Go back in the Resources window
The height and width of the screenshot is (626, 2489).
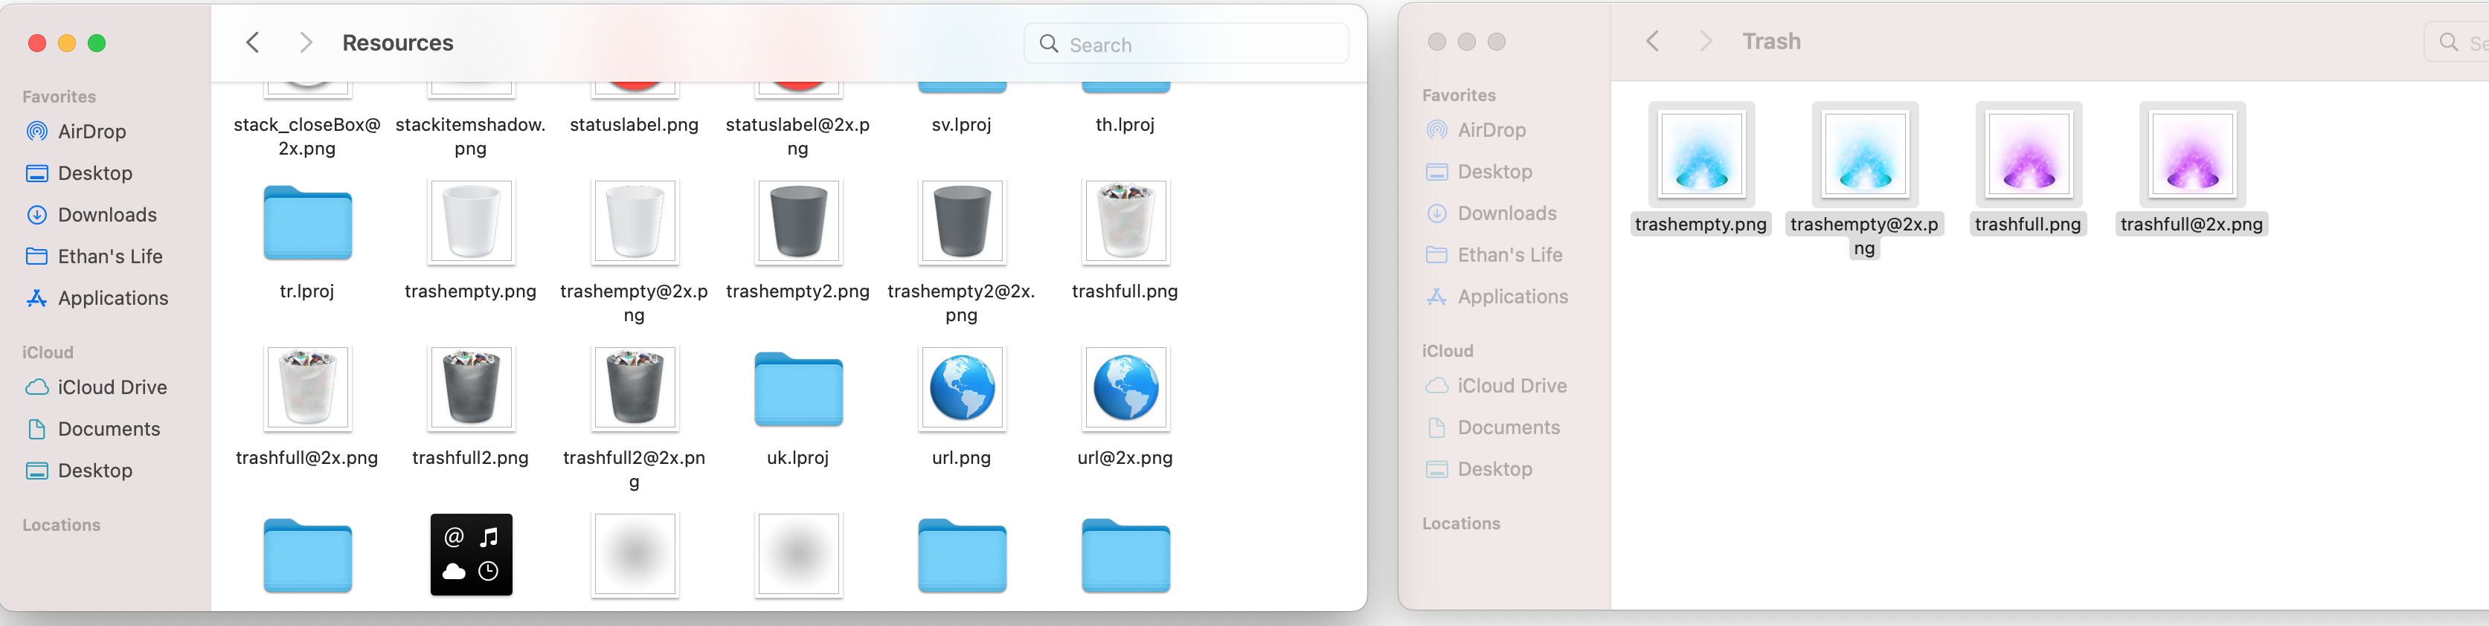(x=253, y=42)
